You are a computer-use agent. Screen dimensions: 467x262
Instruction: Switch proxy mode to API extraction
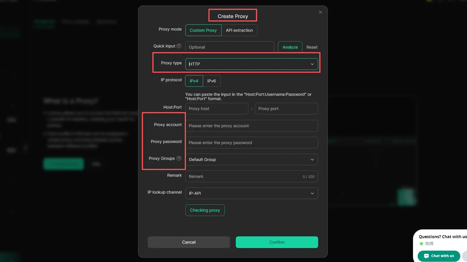point(239,30)
